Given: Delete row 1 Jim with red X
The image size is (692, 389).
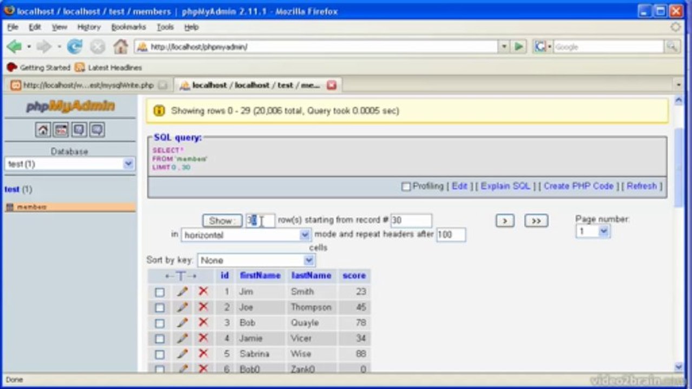Looking at the screenshot, I should click(203, 291).
